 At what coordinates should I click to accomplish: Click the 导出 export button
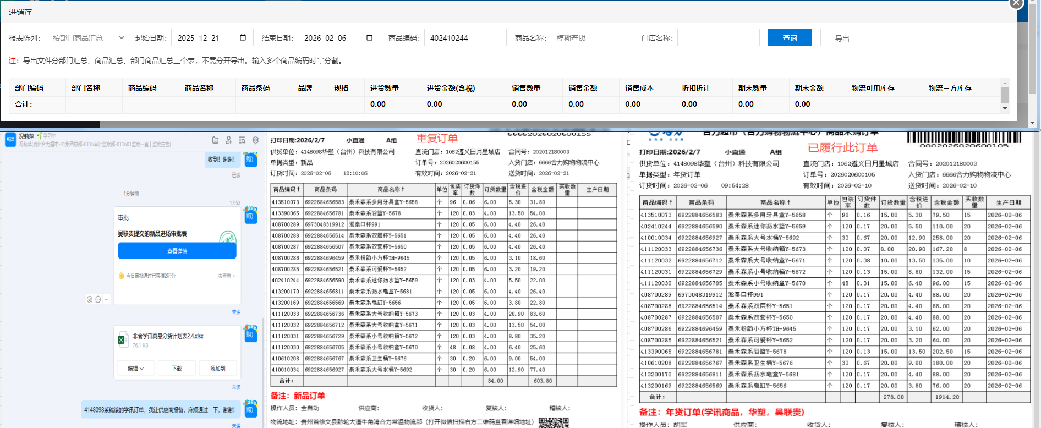point(842,38)
